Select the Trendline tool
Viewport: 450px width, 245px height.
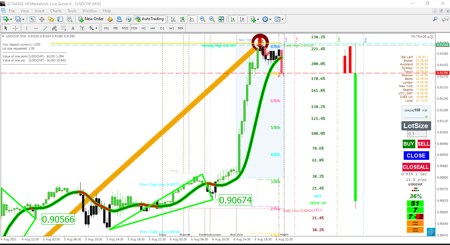point(45,28)
